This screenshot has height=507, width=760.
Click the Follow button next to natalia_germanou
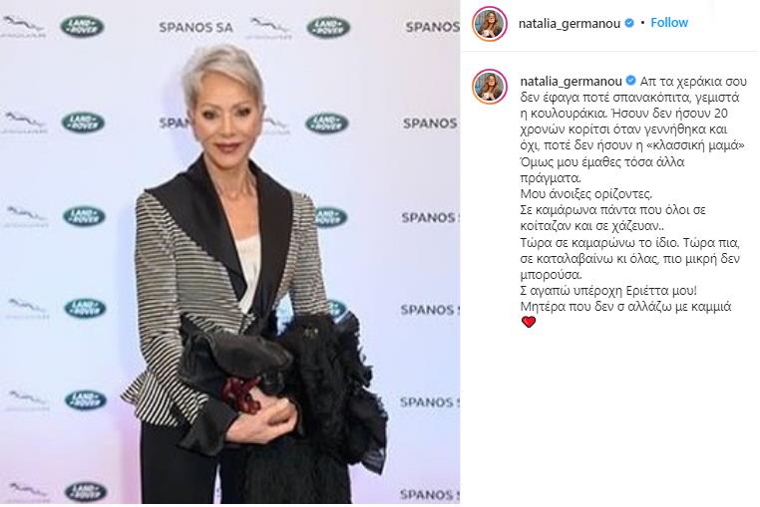click(x=669, y=23)
